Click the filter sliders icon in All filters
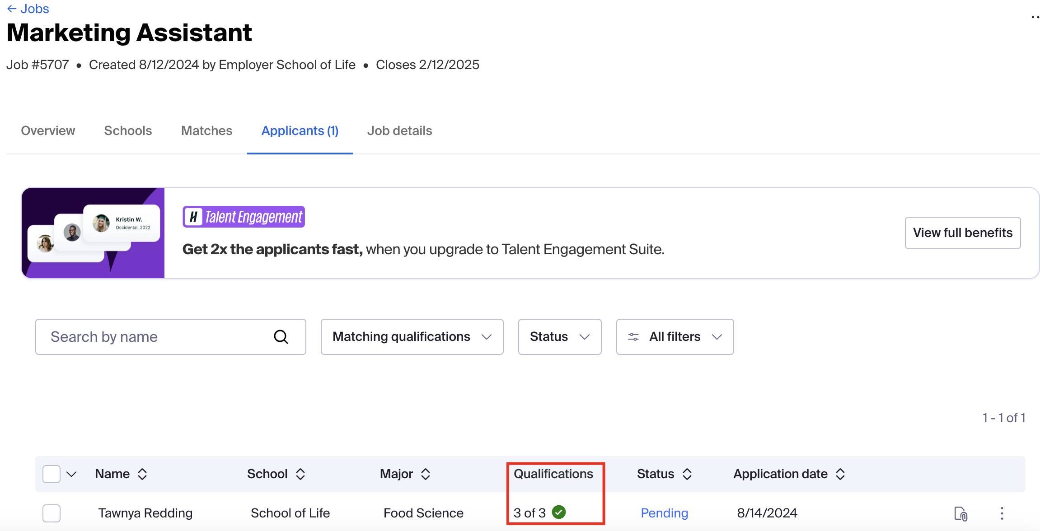Screen dimensions: 1040x531 [x=633, y=337]
